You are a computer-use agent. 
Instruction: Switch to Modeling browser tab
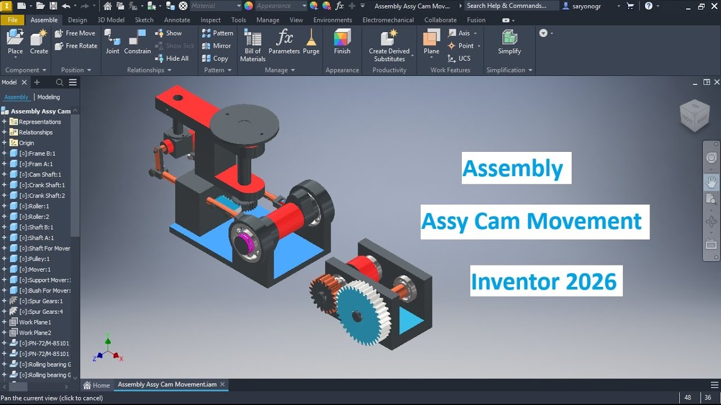(48, 97)
